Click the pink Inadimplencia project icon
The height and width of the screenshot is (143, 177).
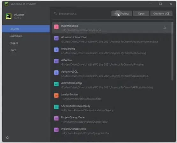[56, 27]
